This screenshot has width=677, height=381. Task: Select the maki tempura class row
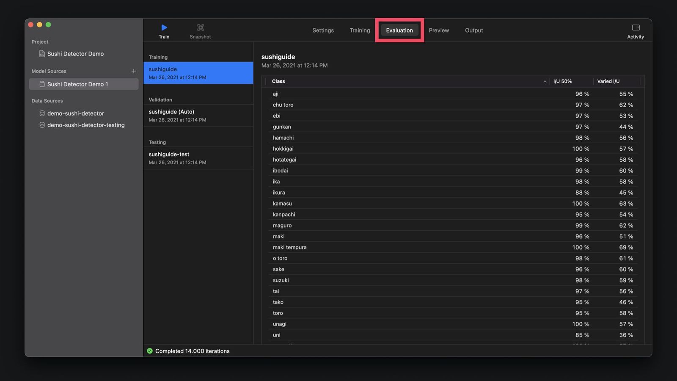(381, 247)
